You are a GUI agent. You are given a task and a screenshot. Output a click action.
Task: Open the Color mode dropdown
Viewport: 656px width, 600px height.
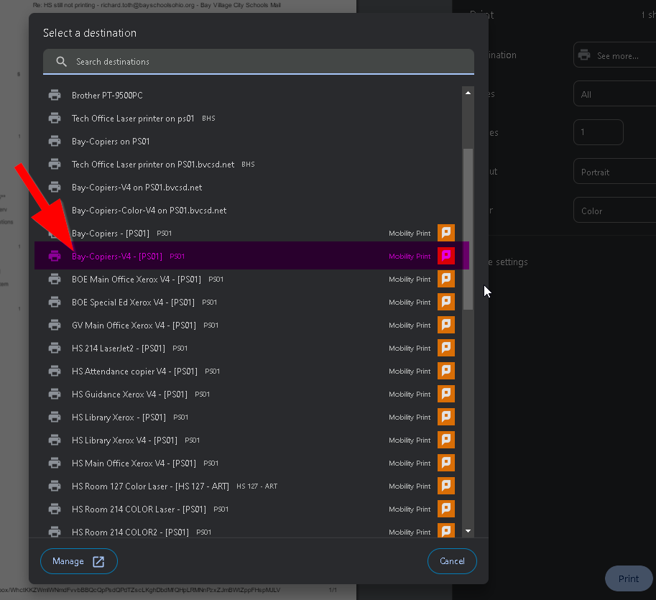pyautogui.click(x=614, y=210)
